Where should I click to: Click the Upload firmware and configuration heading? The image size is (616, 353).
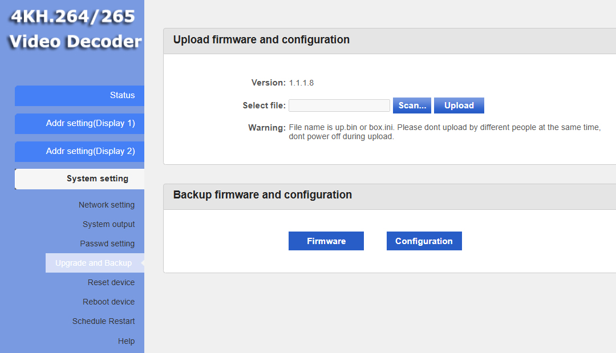tap(261, 40)
